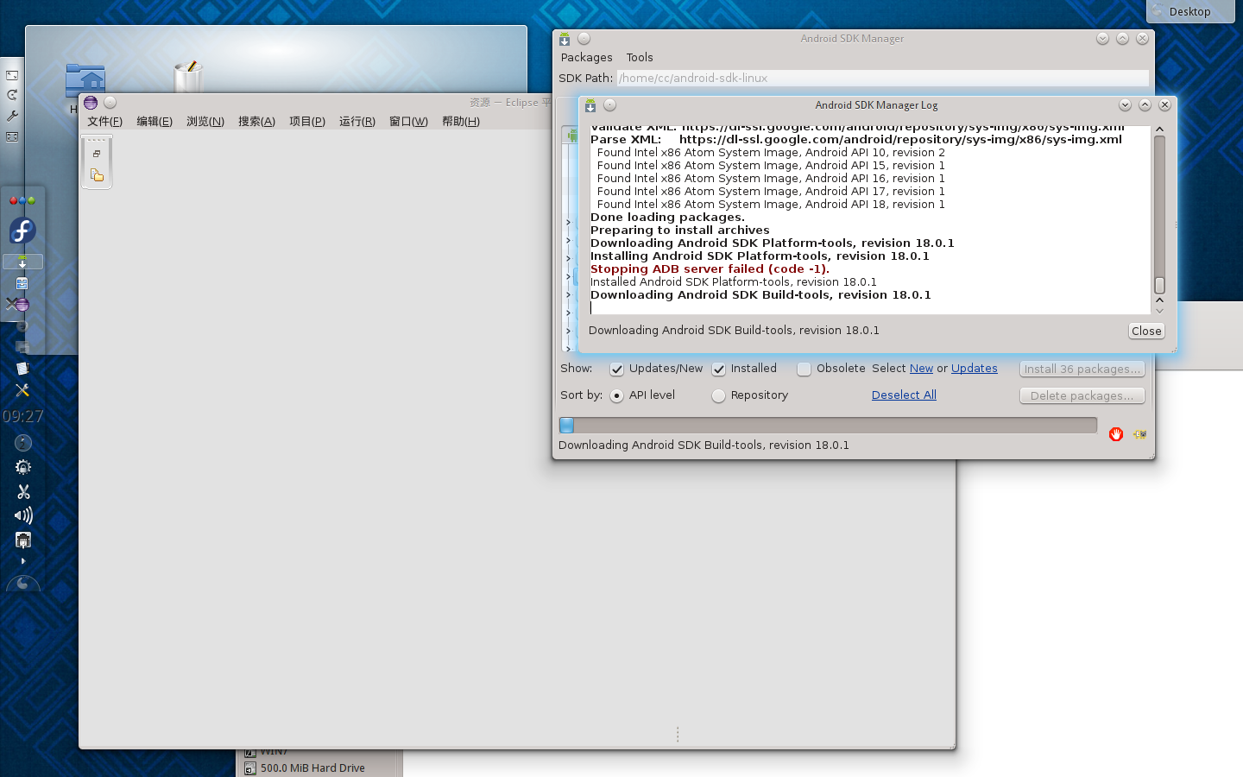Toggle on-all-desktops button of Eclipse window
Screen dimensions: 1243x777
(110, 103)
